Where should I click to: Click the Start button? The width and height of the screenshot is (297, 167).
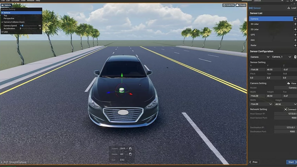click(291, 162)
